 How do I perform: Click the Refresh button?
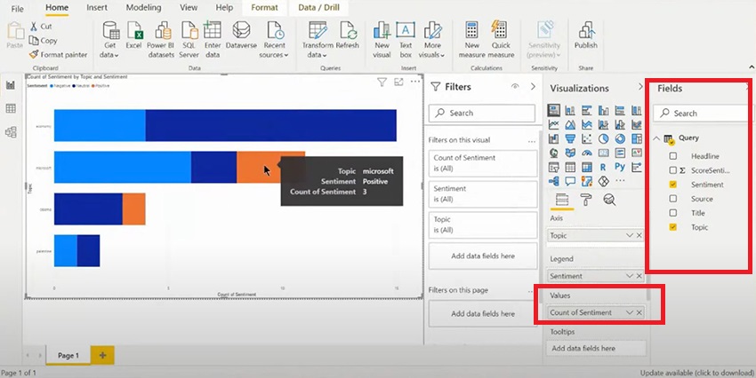[348, 35]
